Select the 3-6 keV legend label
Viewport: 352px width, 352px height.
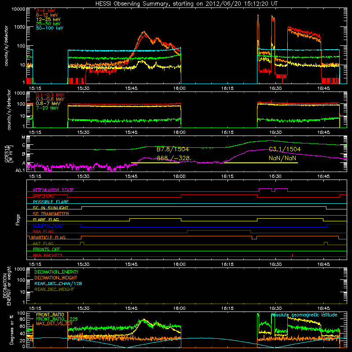pos(46,11)
